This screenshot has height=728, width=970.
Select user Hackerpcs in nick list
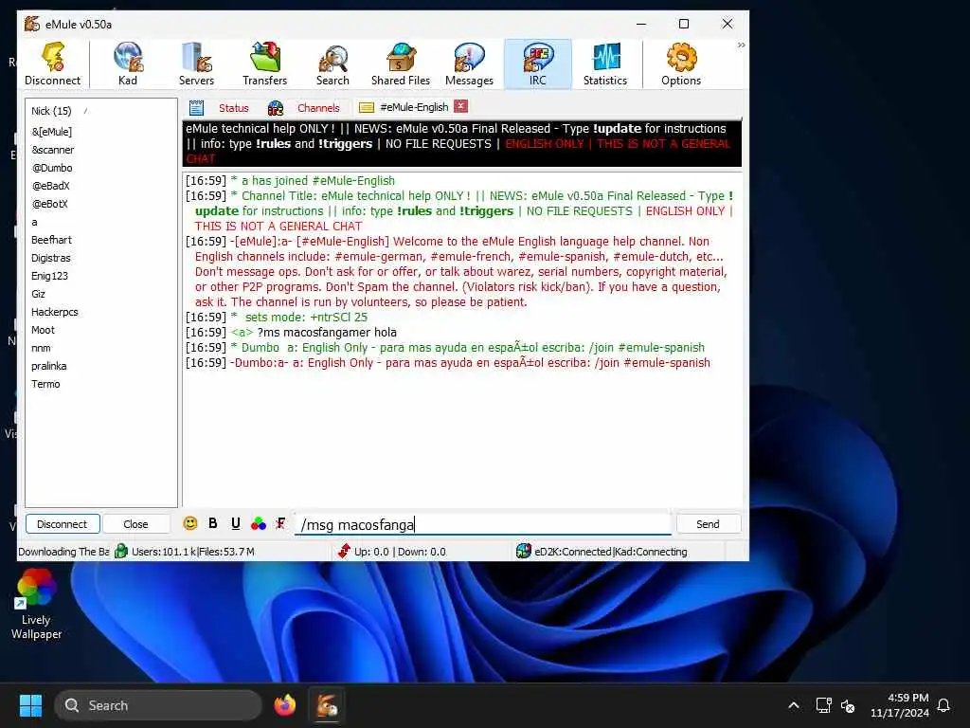tap(54, 312)
